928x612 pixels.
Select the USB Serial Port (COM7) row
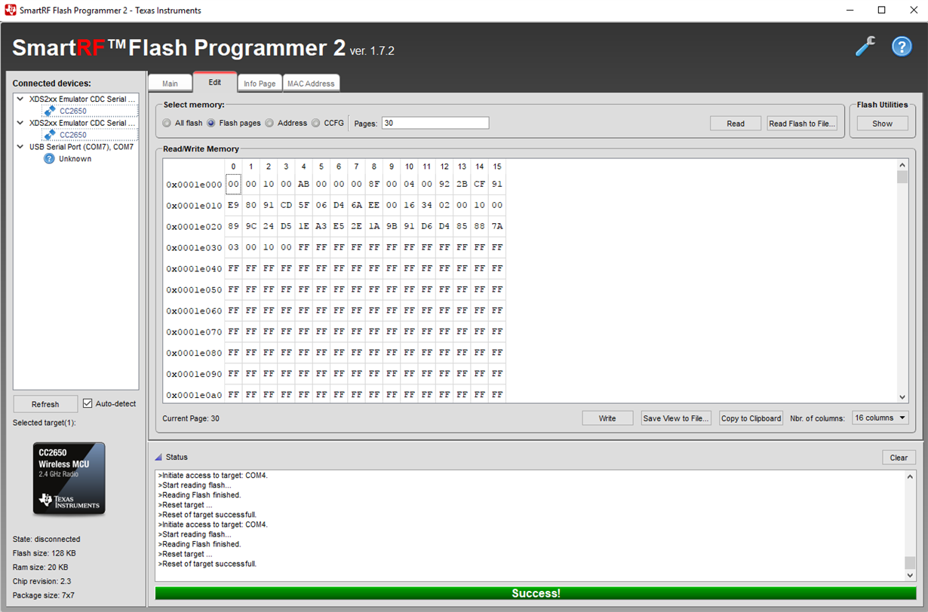[x=81, y=147]
